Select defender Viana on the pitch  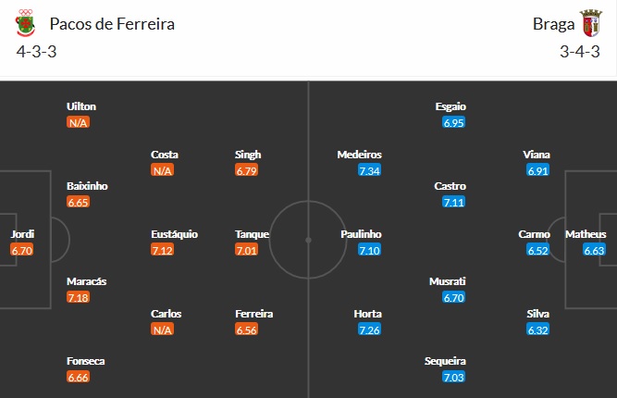[x=537, y=155]
